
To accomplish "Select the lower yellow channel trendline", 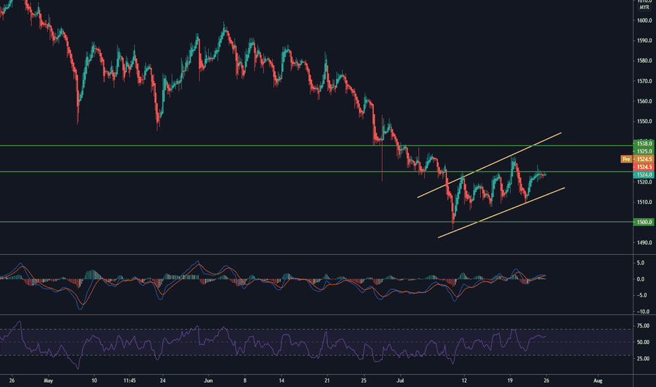I will point(501,212).
